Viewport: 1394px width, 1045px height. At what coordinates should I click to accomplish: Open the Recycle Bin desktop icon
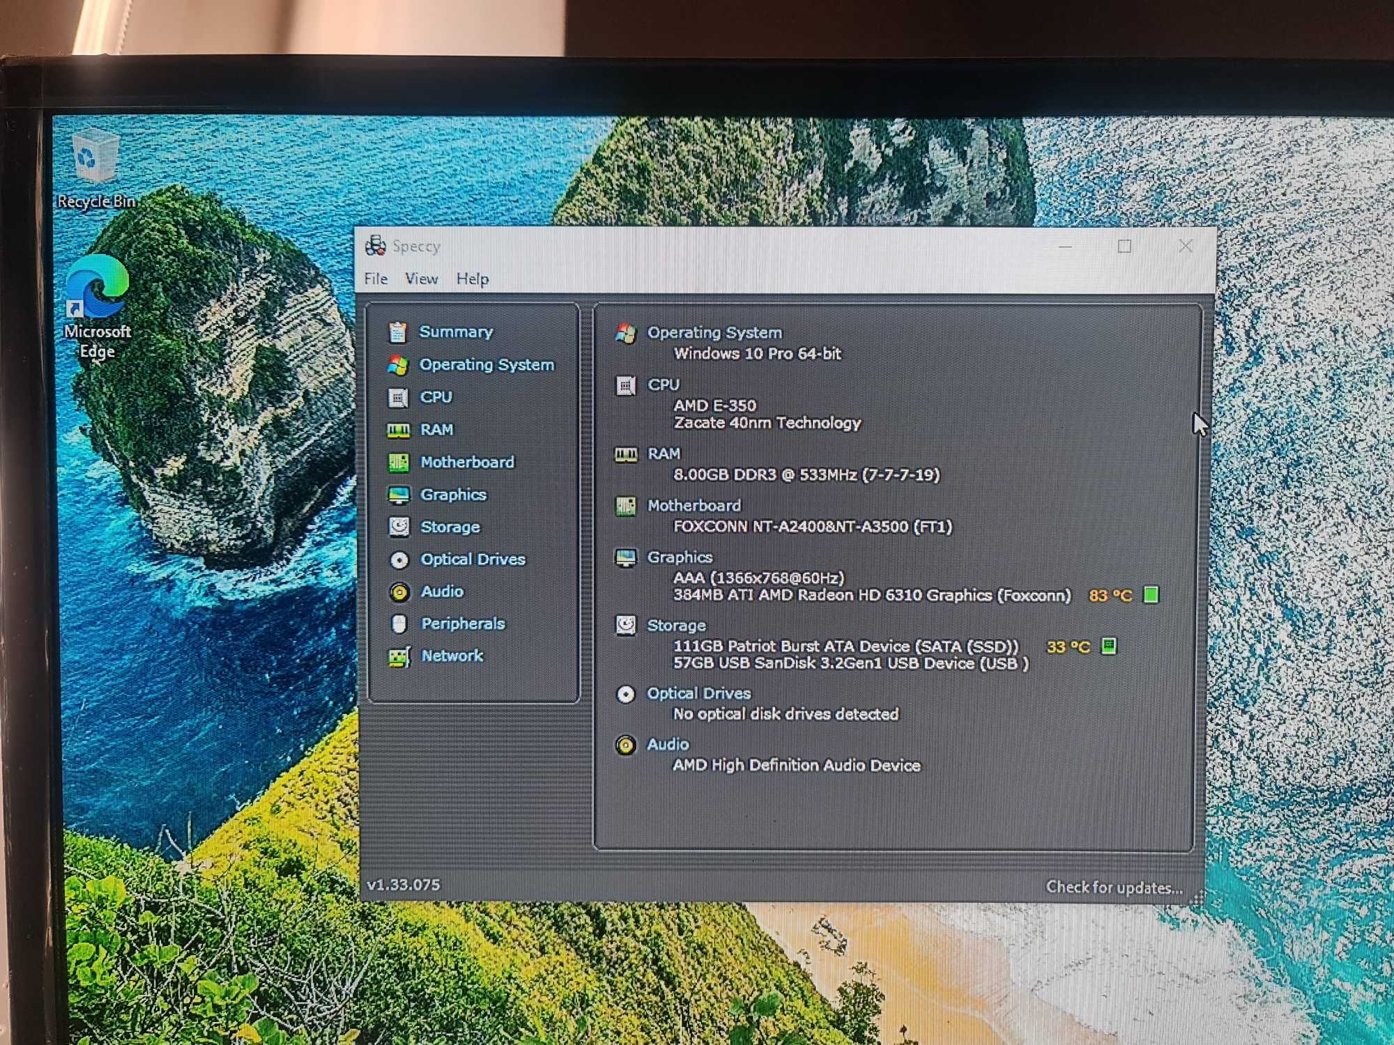96,169
